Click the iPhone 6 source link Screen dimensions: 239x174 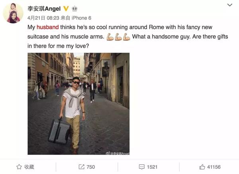[x=81, y=18]
